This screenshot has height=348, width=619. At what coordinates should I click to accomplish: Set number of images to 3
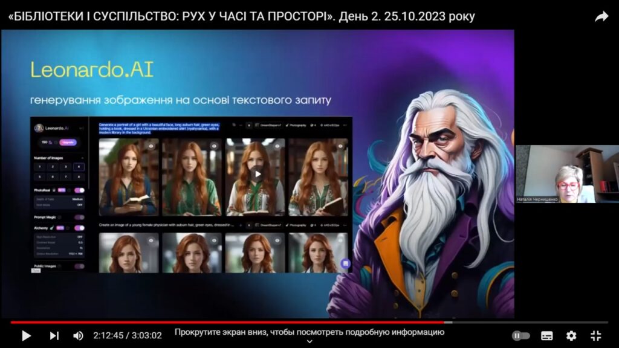pos(65,167)
